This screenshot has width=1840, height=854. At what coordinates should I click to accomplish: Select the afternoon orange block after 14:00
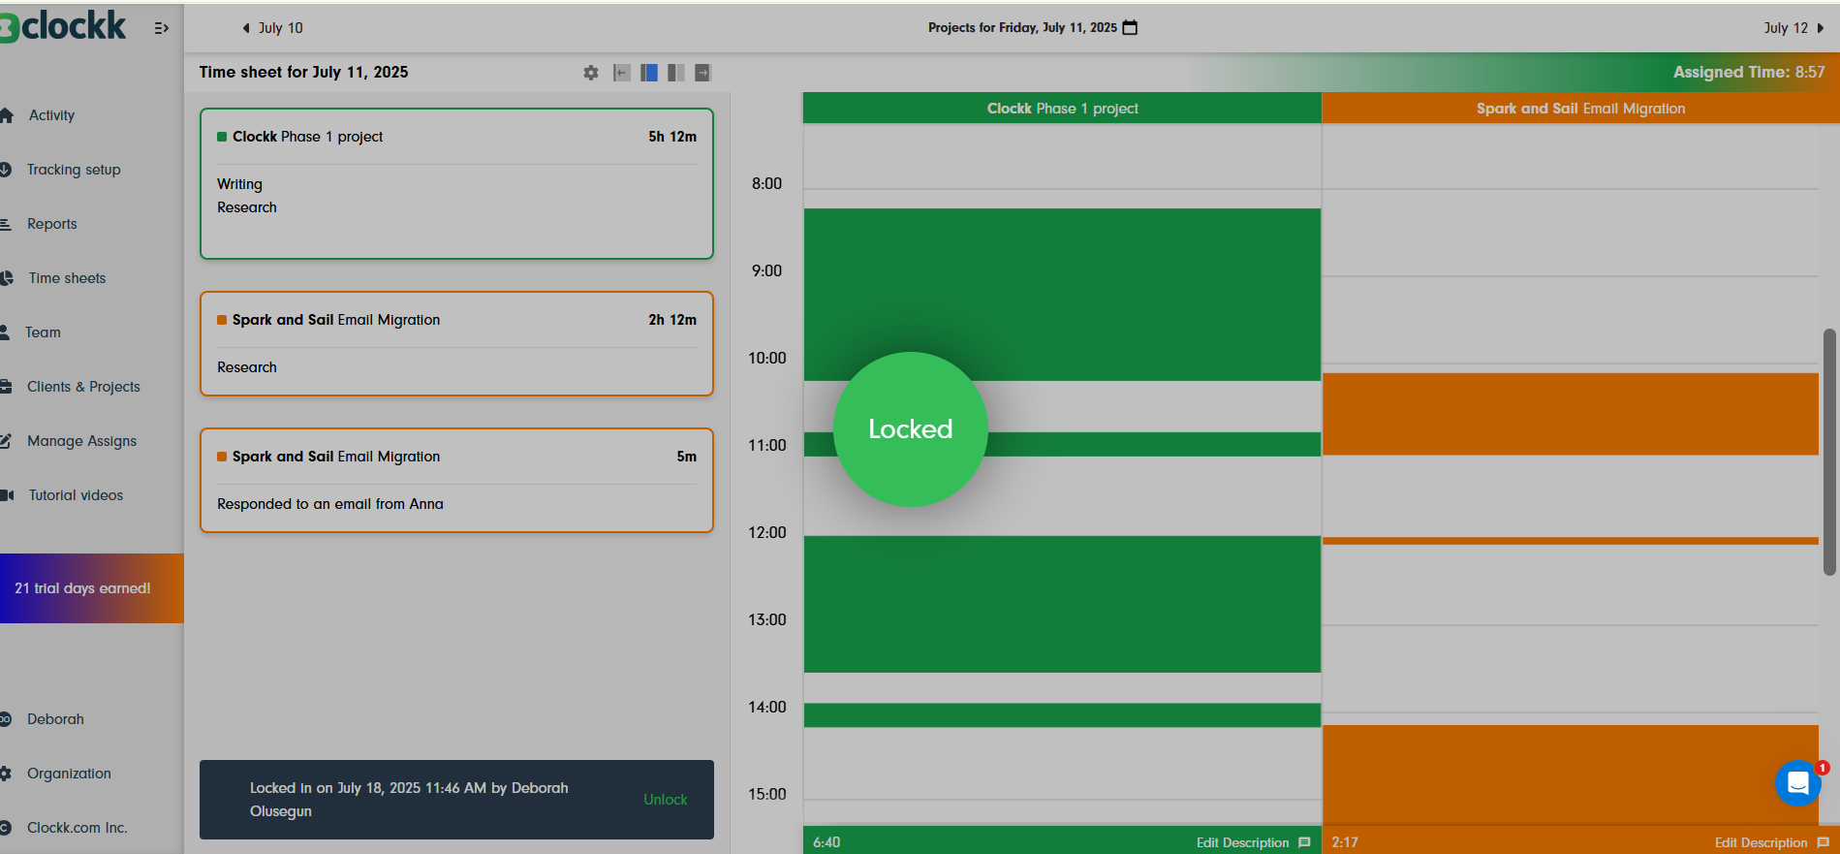pos(1571,775)
